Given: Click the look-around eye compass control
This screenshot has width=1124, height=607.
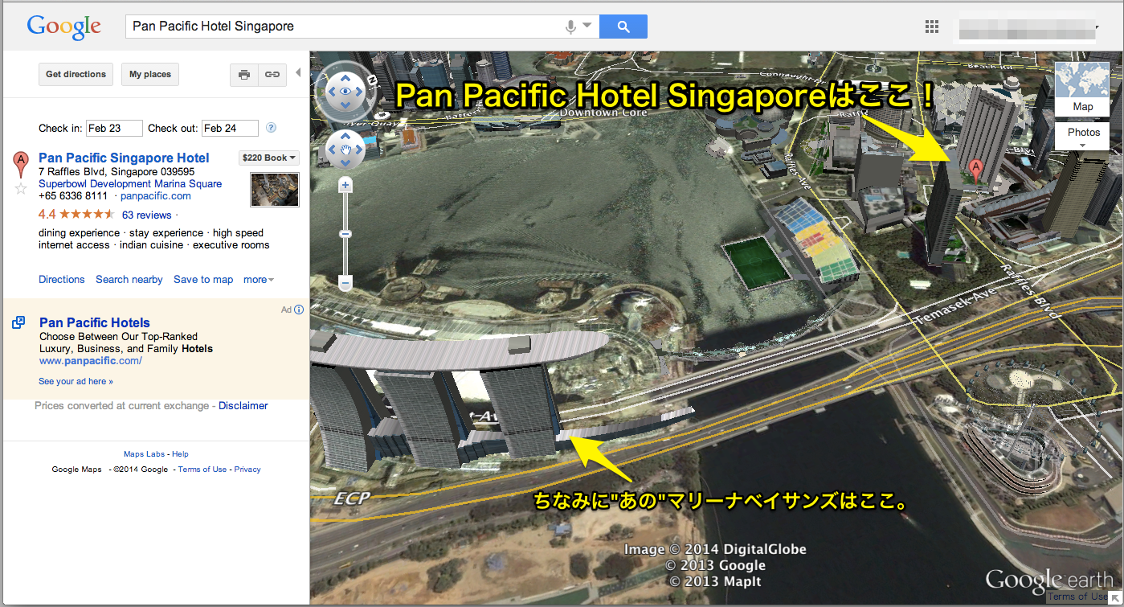Looking at the screenshot, I should tap(345, 92).
